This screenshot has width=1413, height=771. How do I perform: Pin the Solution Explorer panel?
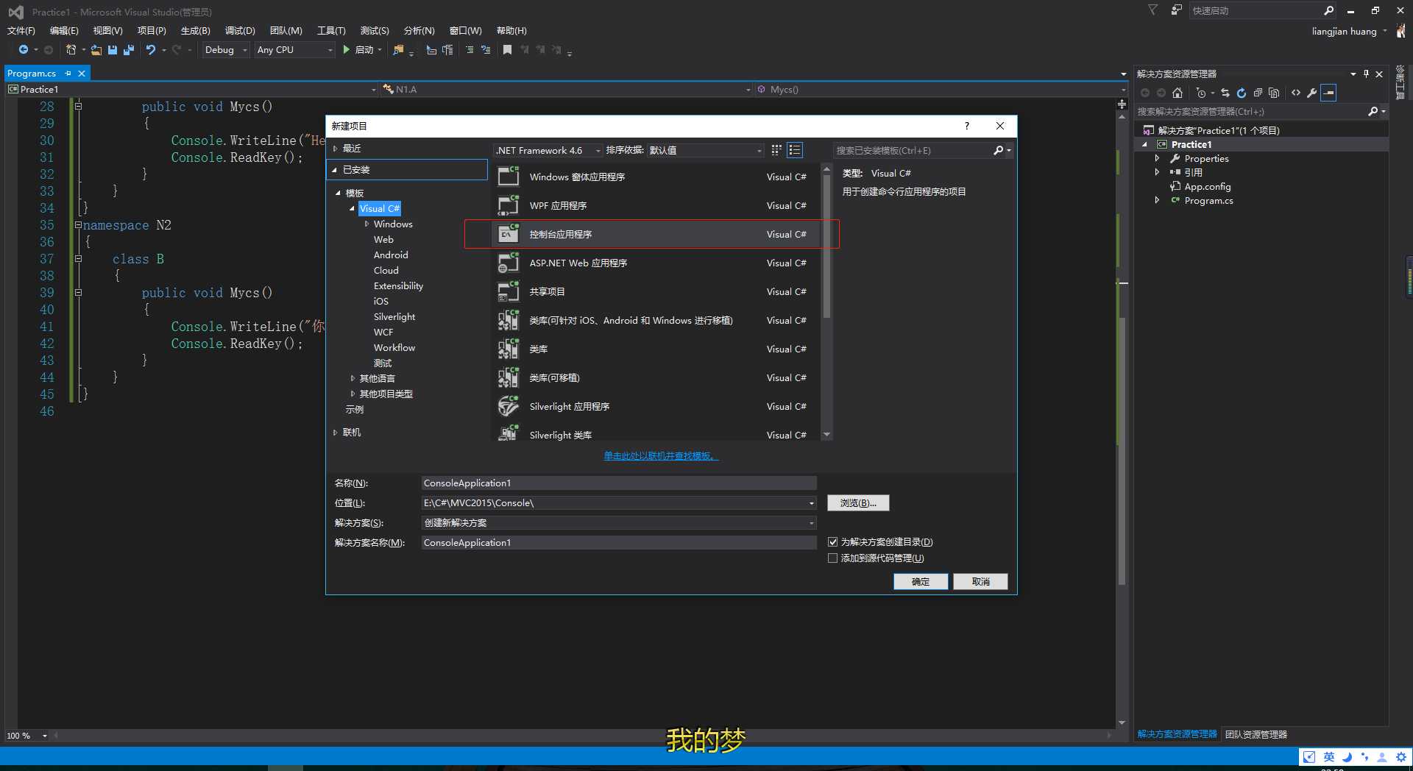1367,74
